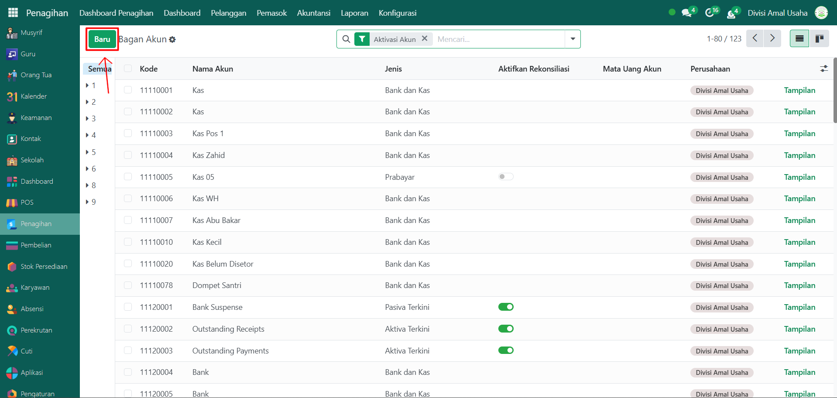Click the Bagan Akun gear icon
Image resolution: width=837 pixels, height=398 pixels.
point(172,40)
